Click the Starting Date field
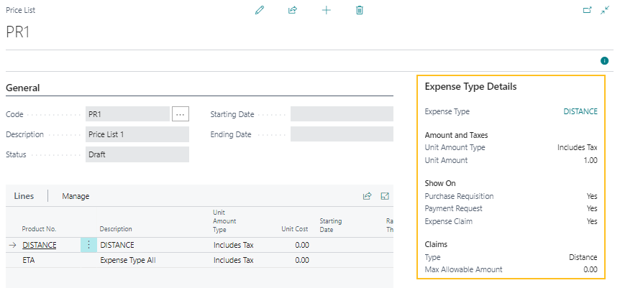Viewport: 620px width, 288px height. (x=342, y=114)
